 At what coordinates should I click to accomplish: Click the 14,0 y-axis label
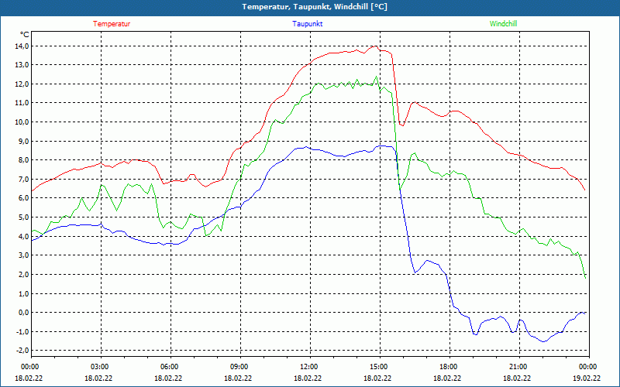tap(22, 46)
